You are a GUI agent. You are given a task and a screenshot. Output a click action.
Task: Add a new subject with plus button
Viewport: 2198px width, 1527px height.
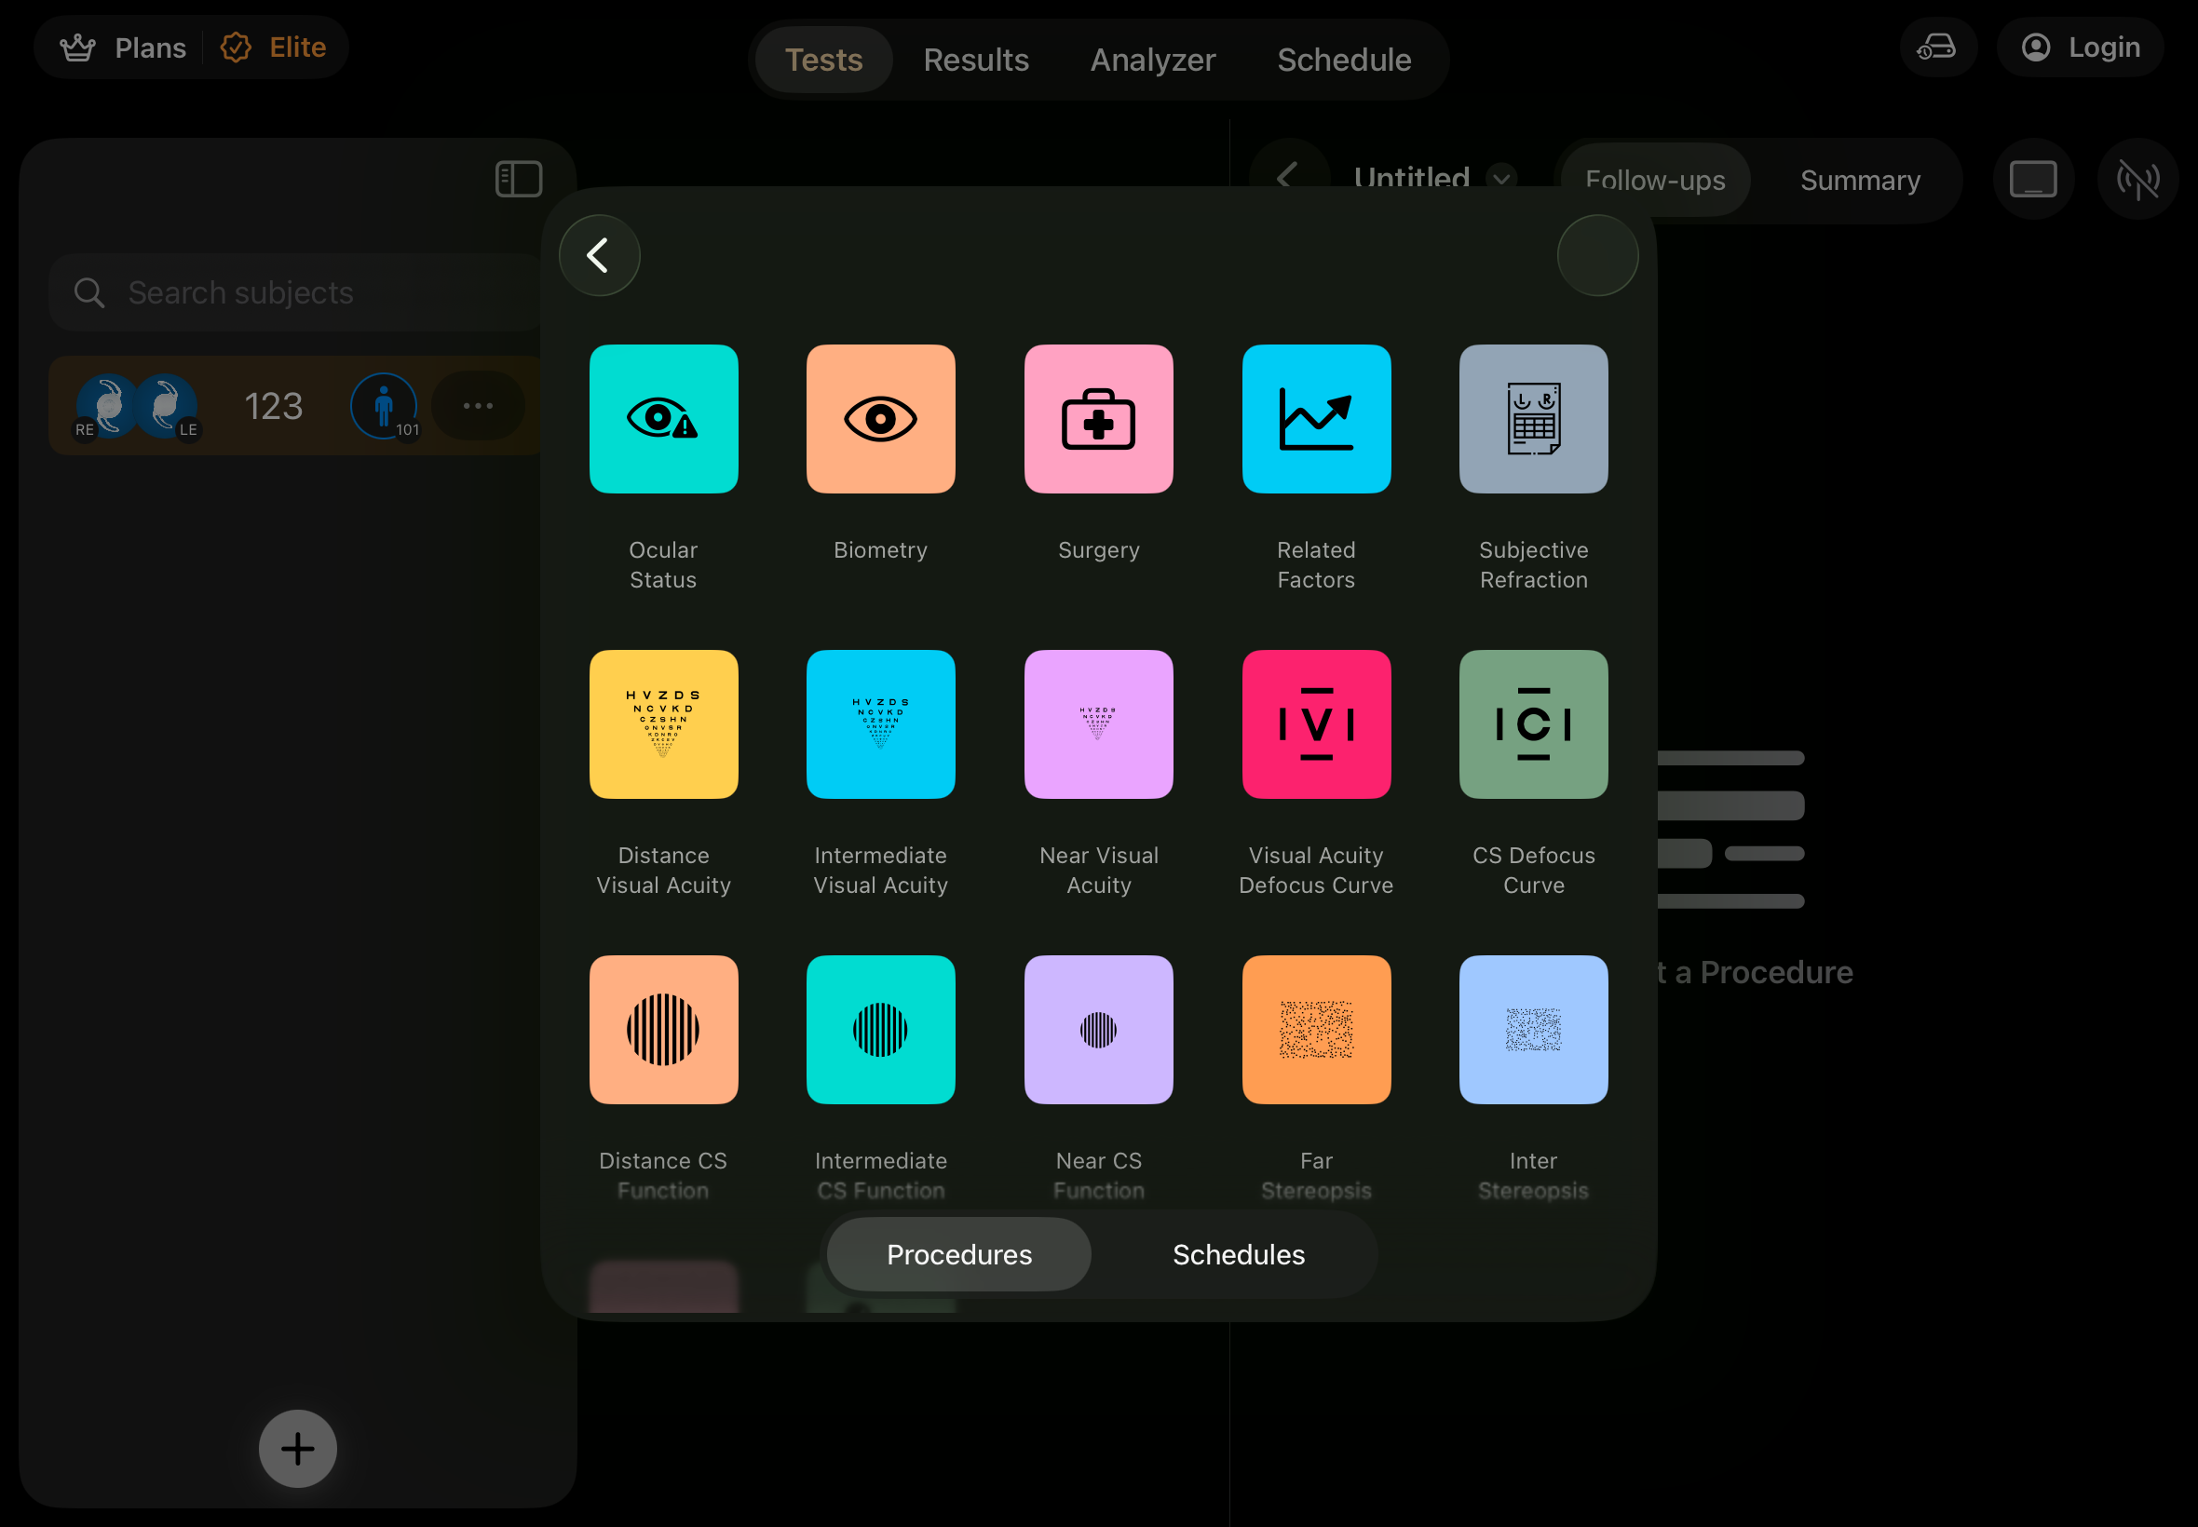pos(298,1449)
